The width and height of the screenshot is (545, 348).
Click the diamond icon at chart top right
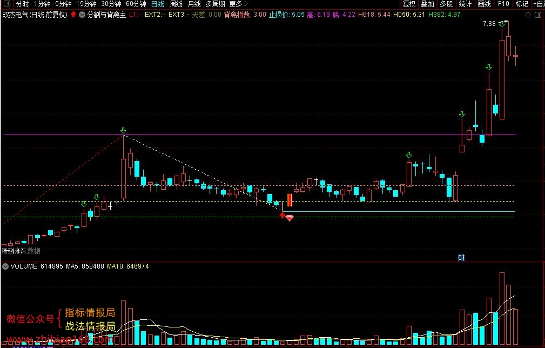[528, 15]
